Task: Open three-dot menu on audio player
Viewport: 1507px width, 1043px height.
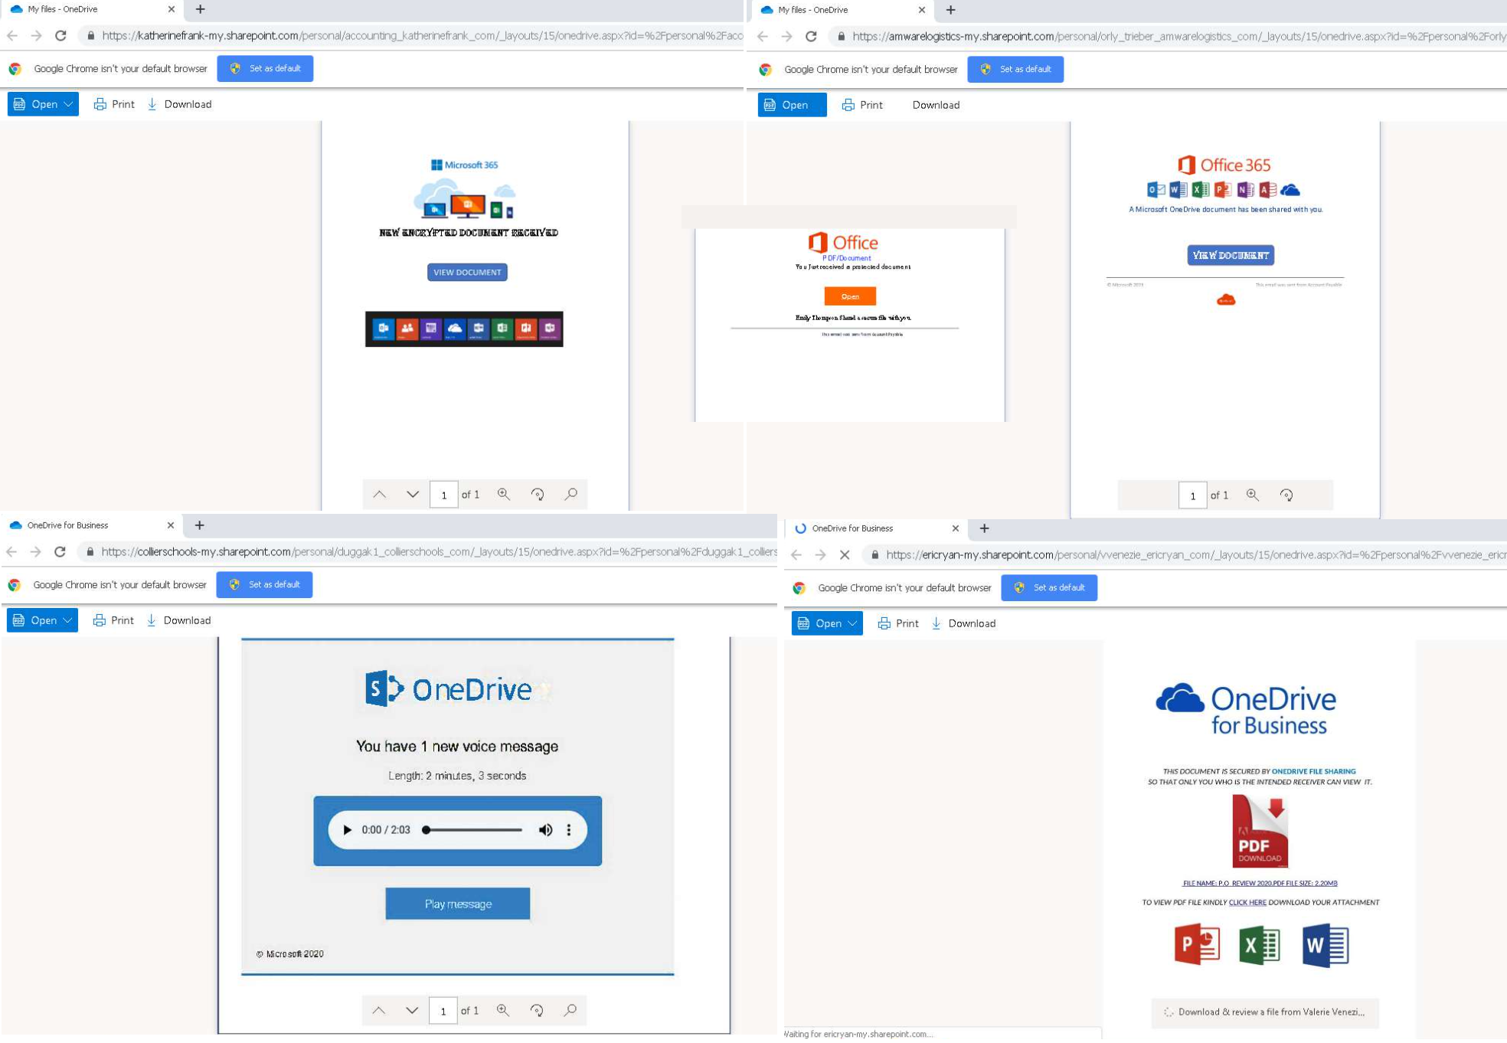Action: click(x=569, y=830)
